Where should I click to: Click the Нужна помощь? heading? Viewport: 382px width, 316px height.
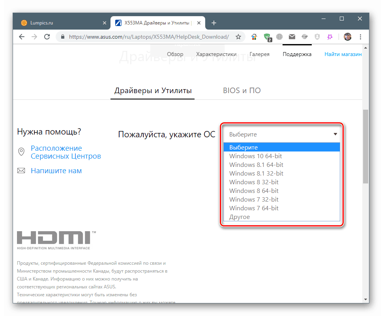pos(49,132)
